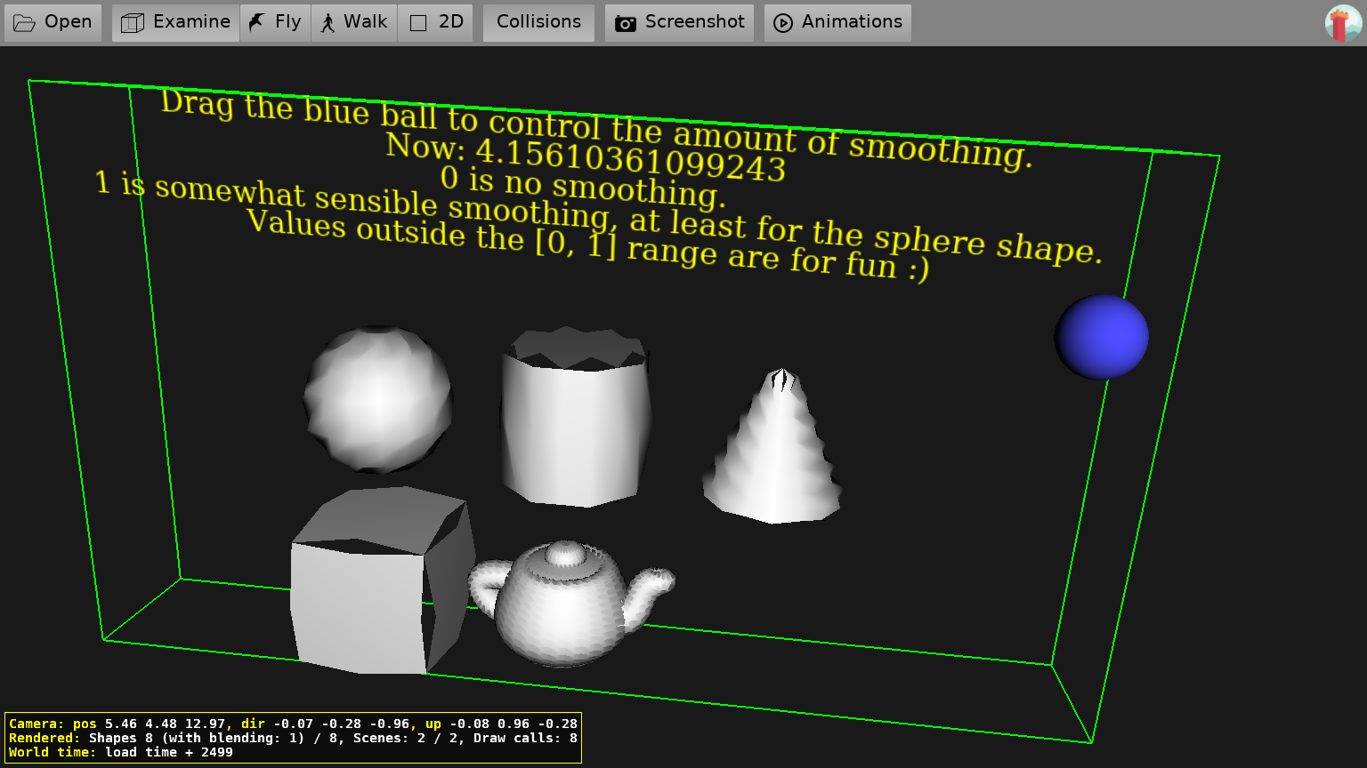Click the application logo icon in top-right

pyautogui.click(x=1343, y=23)
